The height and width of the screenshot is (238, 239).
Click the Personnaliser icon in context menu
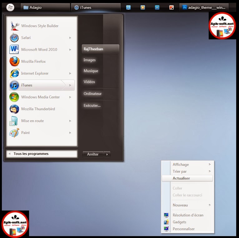point(166,229)
